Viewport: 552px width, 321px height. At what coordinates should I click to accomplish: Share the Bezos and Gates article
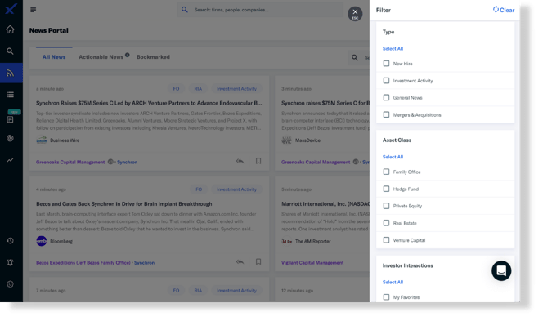240,262
